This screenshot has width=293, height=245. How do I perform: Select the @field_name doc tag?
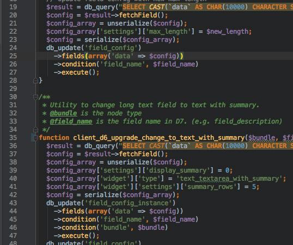(x=71, y=121)
